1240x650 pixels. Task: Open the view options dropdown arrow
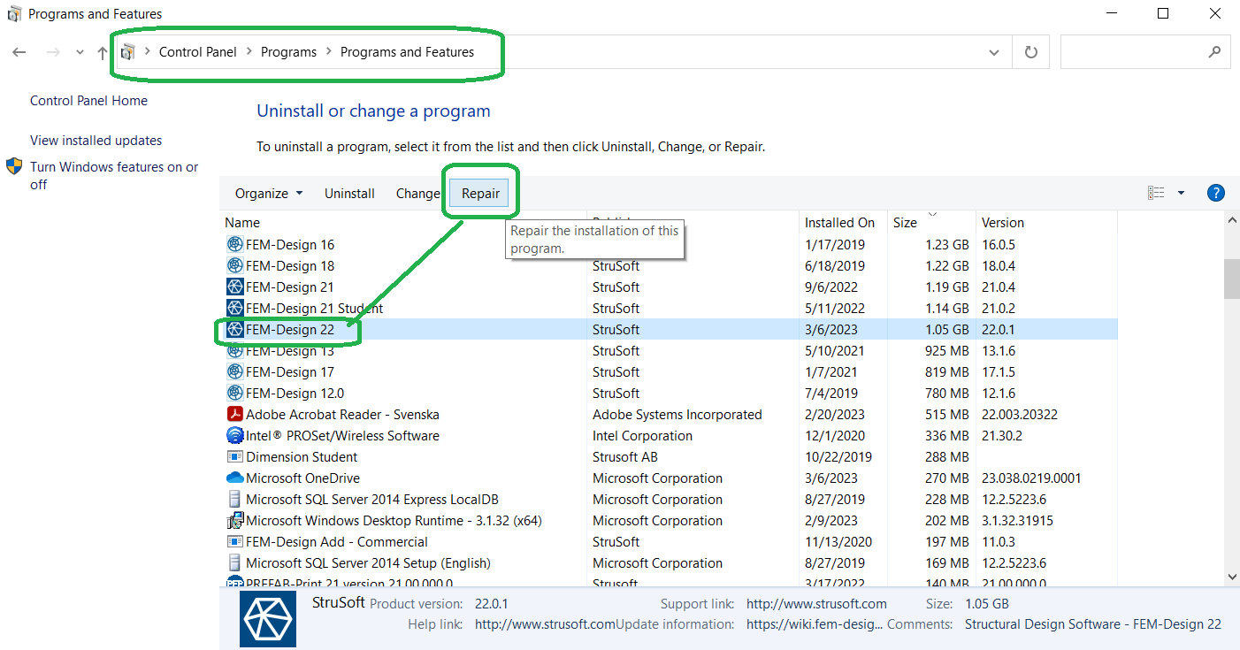tap(1181, 193)
